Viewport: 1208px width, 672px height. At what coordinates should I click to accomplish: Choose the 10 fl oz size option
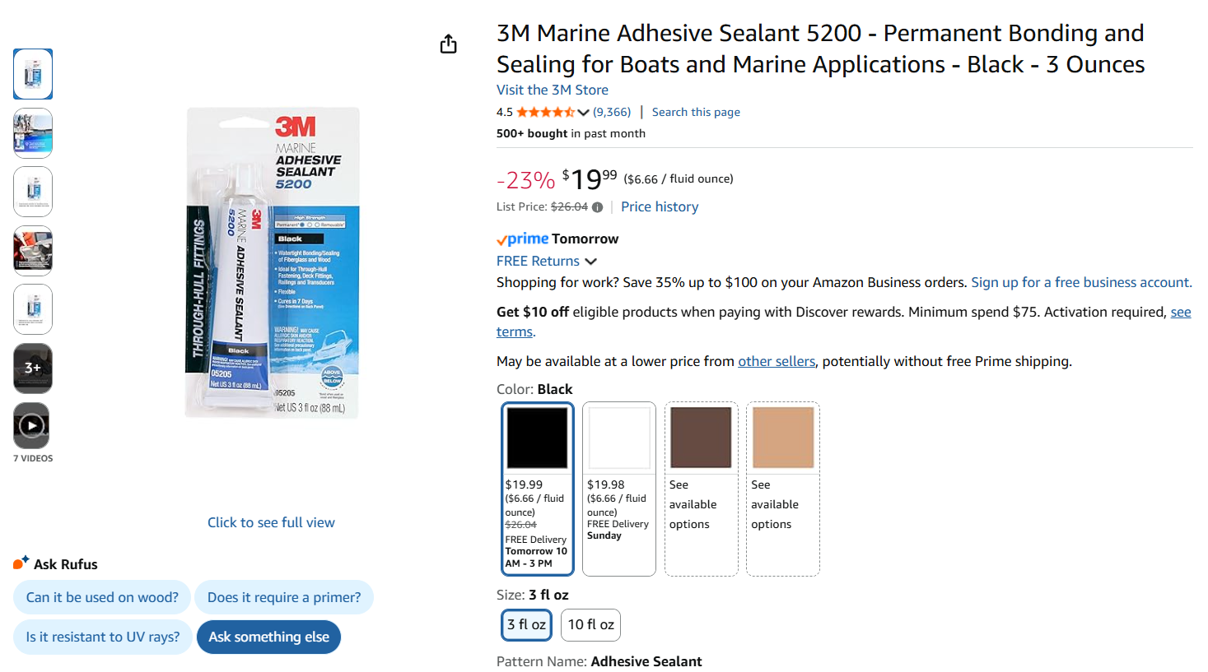pos(590,625)
